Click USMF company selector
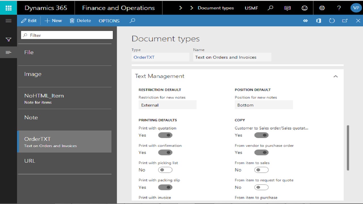Screen dimensions: 363x204 click(251, 8)
